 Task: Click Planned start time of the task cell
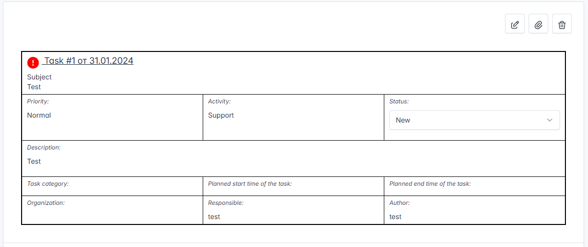tap(293, 186)
